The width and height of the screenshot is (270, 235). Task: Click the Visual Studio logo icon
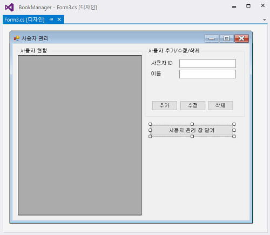(x=9, y=8)
